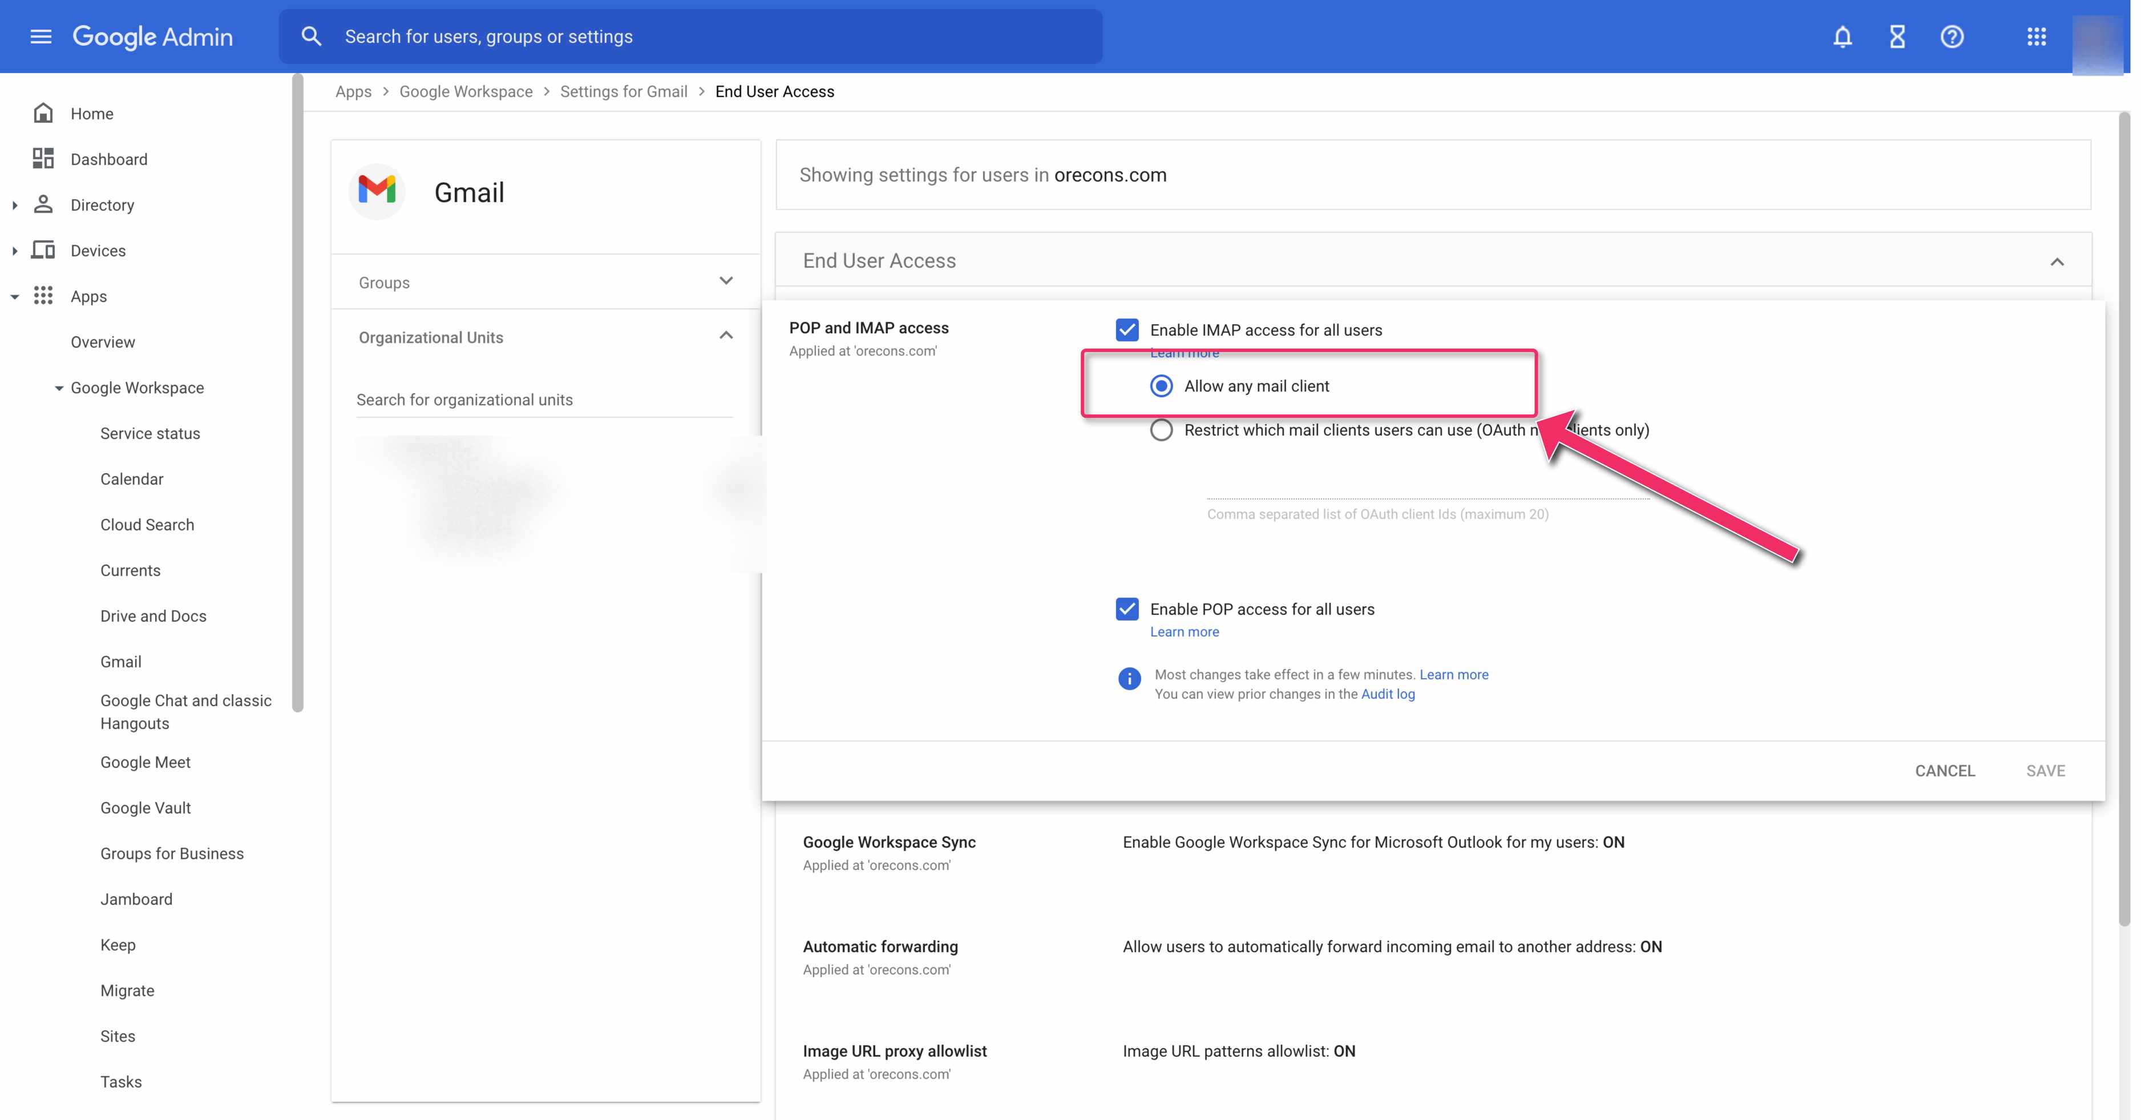Select Allow any mail client option
The height and width of the screenshot is (1120, 2141).
click(1161, 386)
